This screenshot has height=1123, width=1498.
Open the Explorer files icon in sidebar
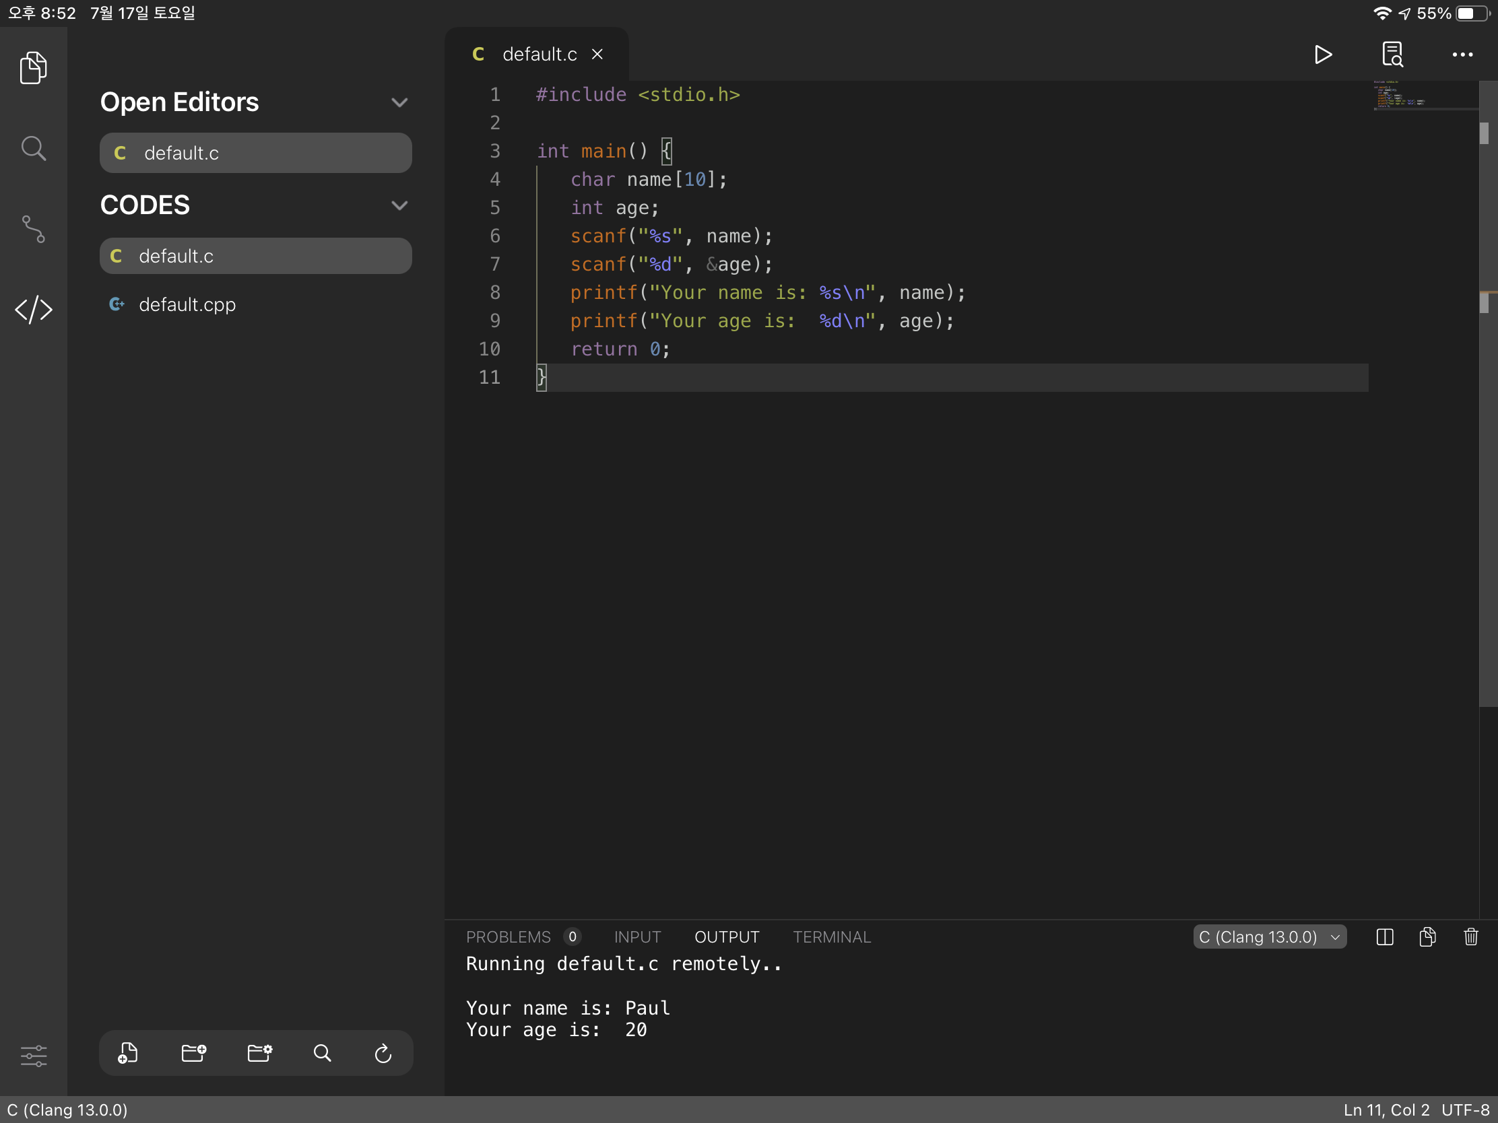pyautogui.click(x=33, y=68)
